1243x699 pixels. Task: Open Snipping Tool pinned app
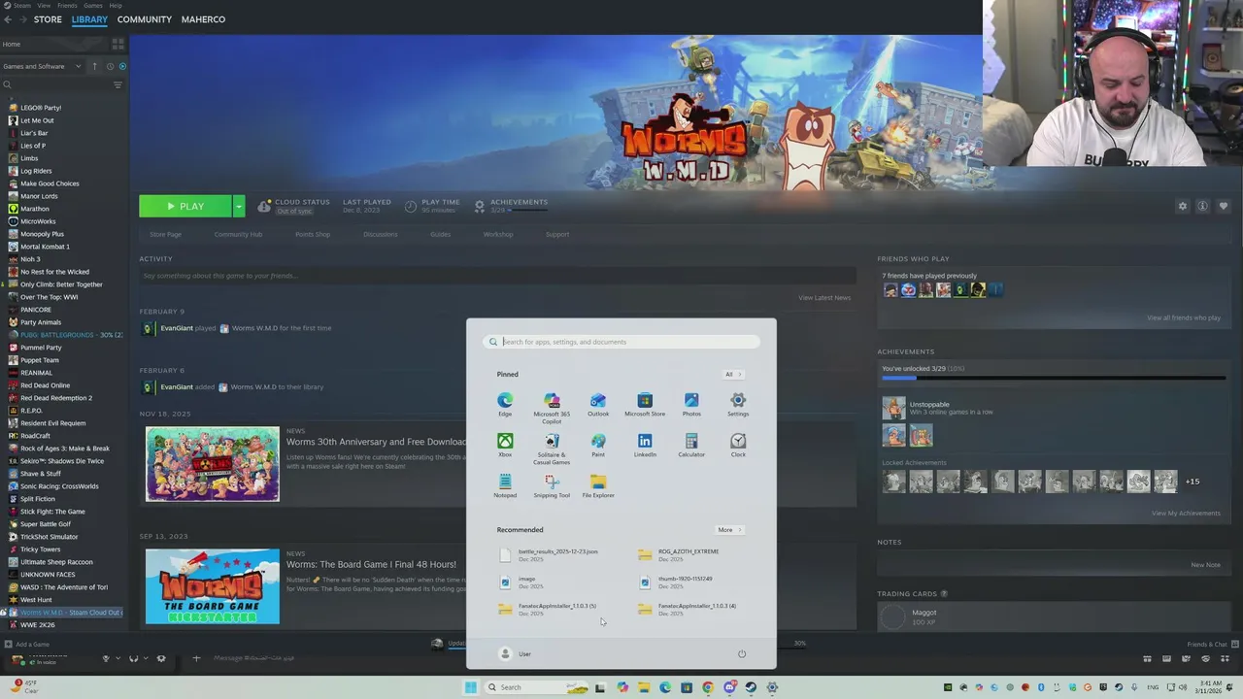pos(552,486)
